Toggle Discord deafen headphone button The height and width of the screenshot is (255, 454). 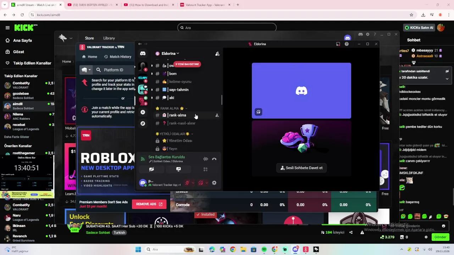[x=201, y=183]
